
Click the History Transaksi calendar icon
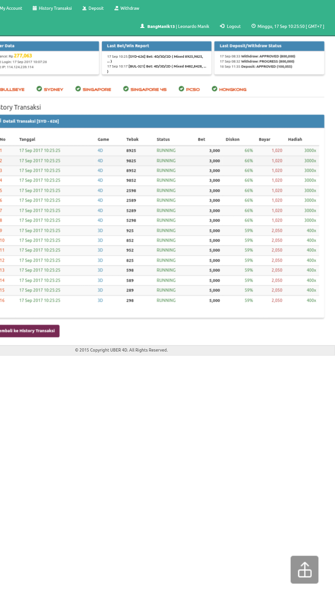34,8
